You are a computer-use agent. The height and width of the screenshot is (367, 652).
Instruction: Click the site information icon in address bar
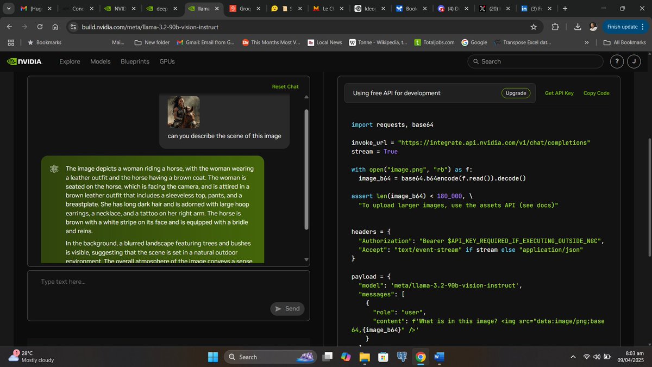(x=74, y=27)
